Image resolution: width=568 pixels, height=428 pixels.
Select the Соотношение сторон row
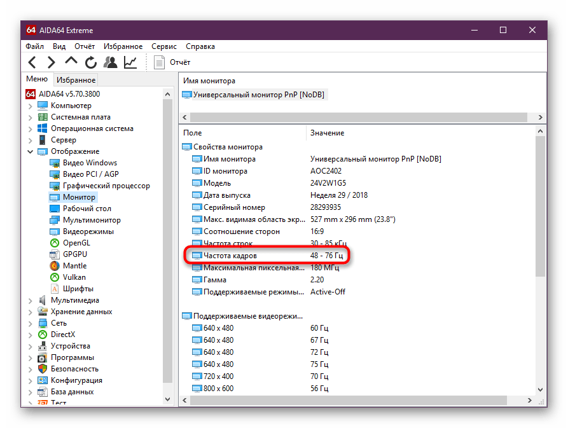pos(258,231)
